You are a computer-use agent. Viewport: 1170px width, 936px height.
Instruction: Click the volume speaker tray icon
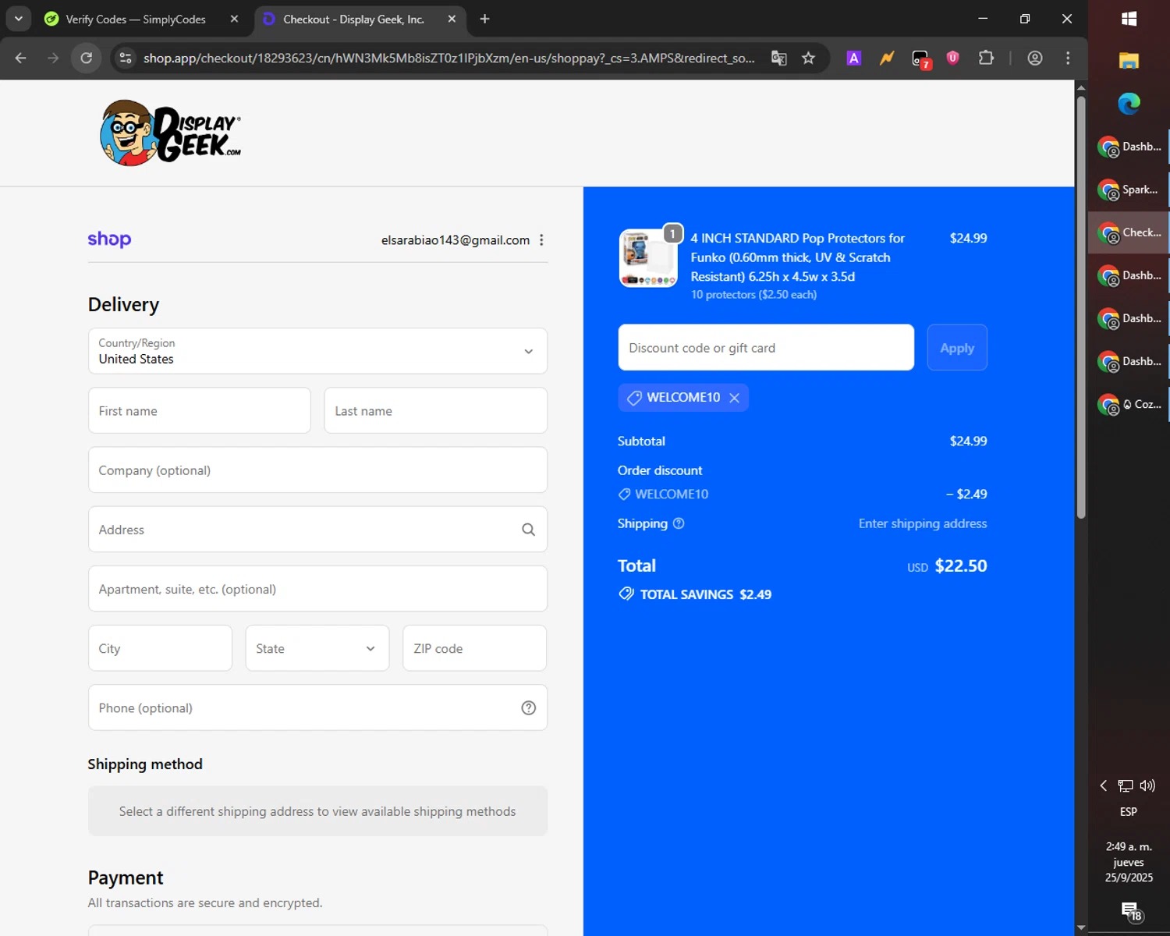click(1147, 785)
